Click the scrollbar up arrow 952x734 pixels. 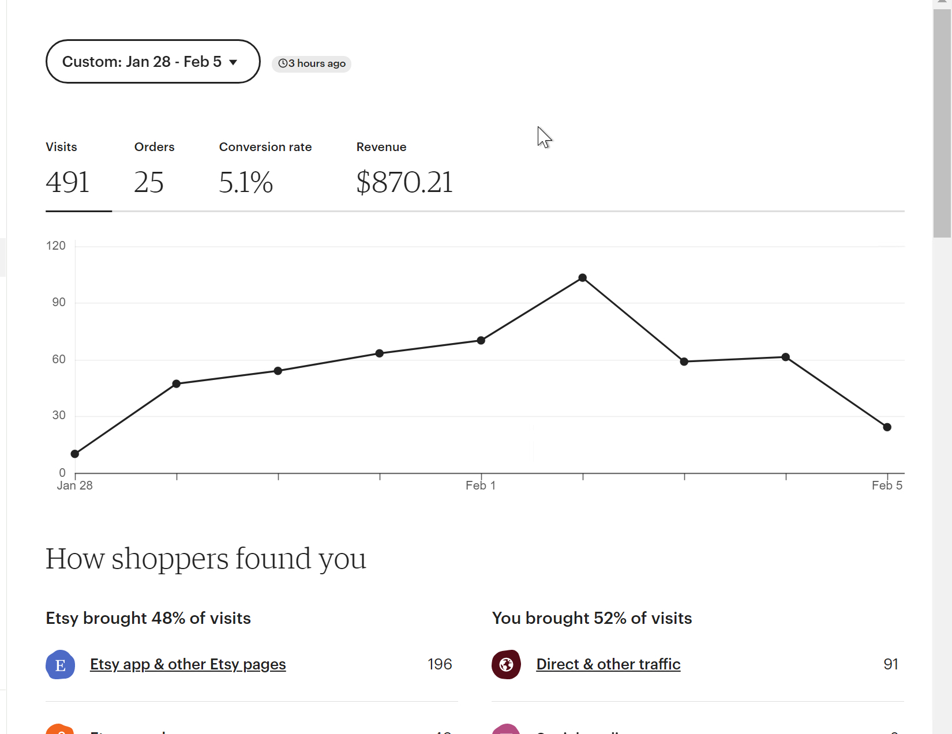click(942, 3)
